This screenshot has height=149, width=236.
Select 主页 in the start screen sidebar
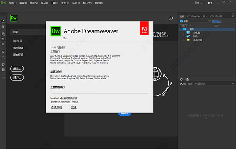tap(28, 32)
